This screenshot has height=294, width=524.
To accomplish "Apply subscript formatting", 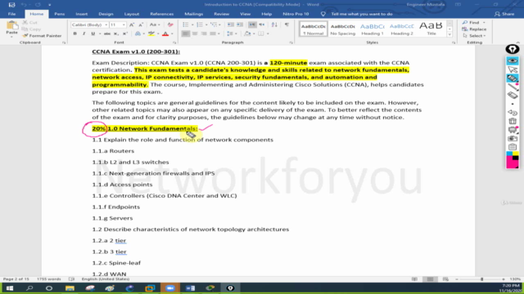I will coord(115,33).
